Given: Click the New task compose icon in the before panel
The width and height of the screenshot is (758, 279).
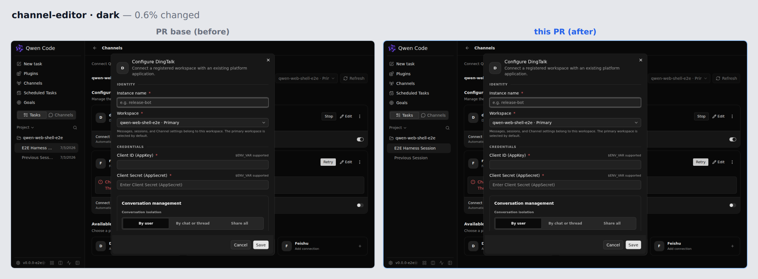Looking at the screenshot, I should click(x=19, y=64).
